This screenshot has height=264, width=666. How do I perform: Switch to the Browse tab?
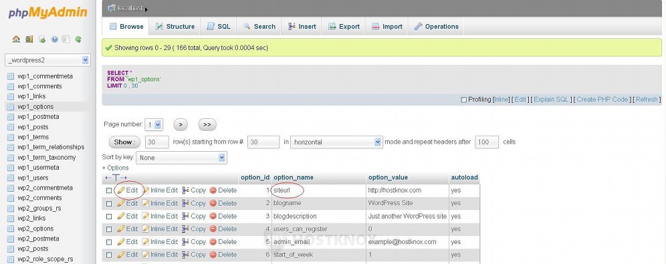tap(126, 26)
